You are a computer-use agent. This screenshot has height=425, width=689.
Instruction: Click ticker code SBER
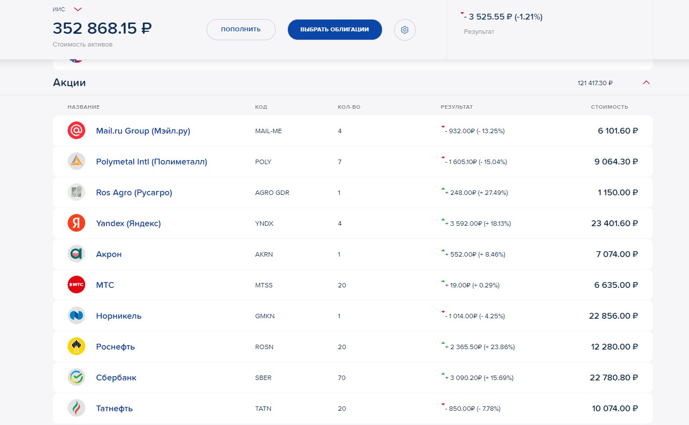[x=263, y=378]
